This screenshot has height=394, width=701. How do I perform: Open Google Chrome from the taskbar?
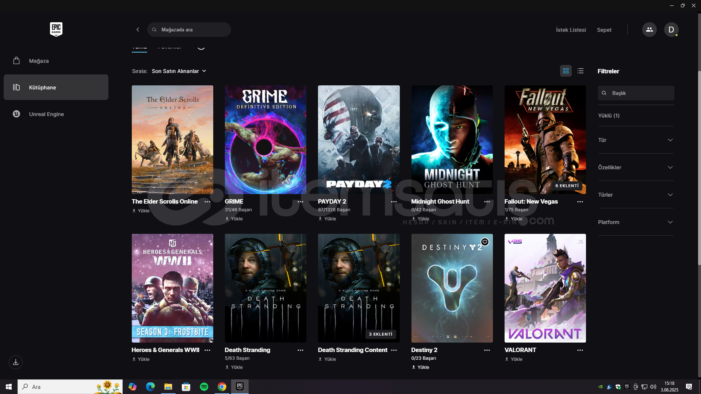(222, 387)
